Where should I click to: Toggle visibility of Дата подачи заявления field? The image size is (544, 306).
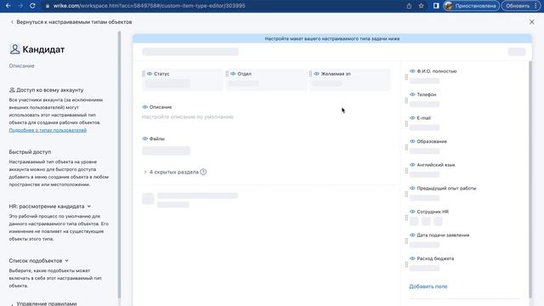(412, 235)
